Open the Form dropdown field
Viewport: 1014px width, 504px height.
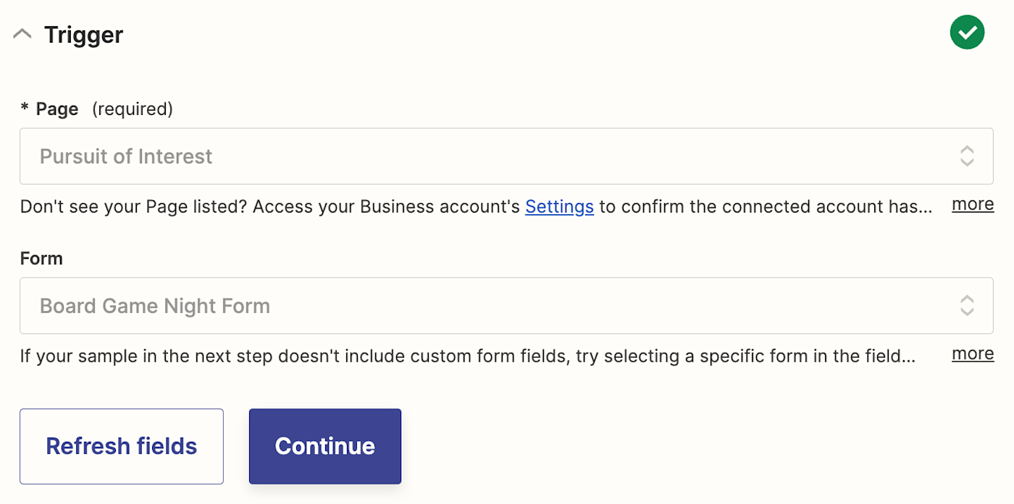(x=506, y=306)
